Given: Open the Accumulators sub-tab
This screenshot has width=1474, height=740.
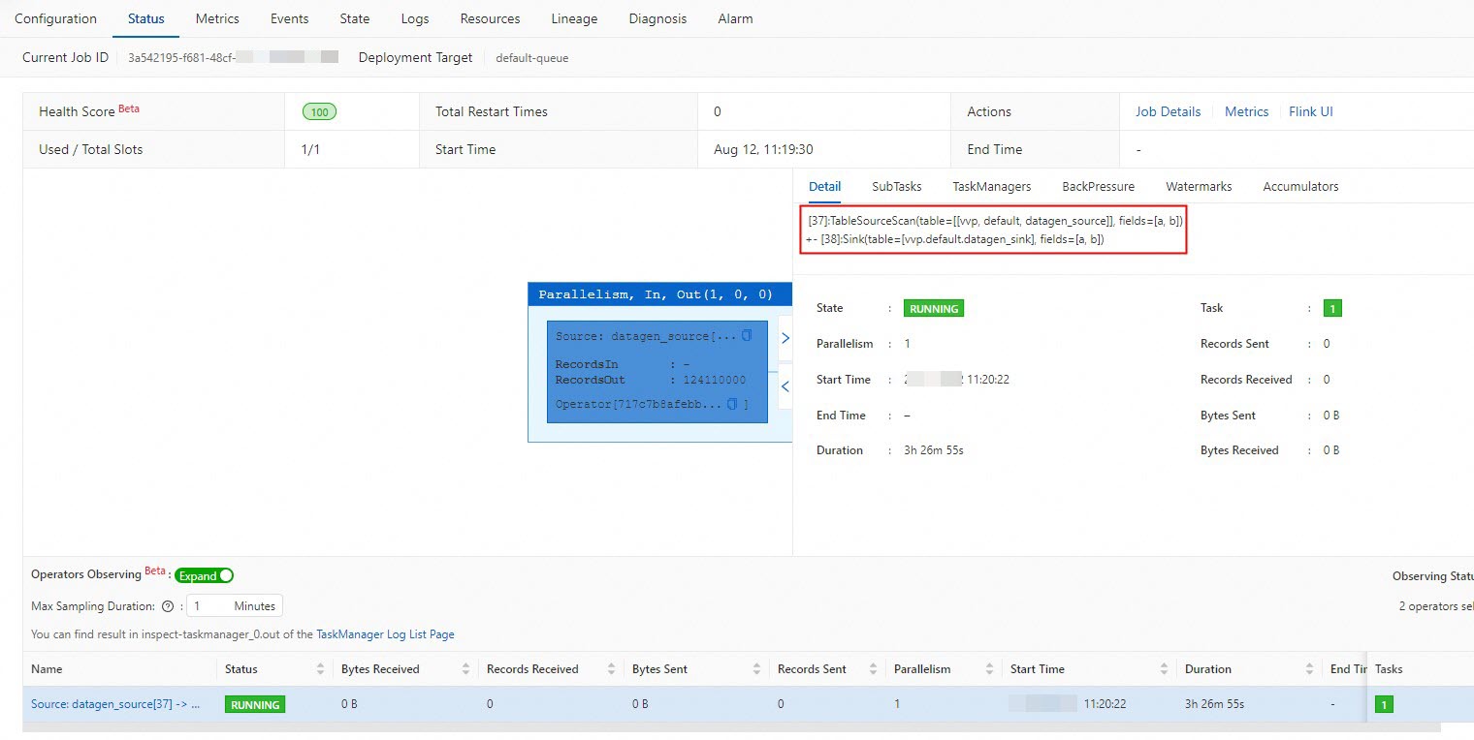Looking at the screenshot, I should (x=1300, y=186).
